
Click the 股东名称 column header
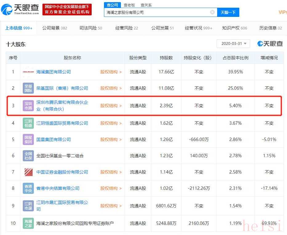72,58
